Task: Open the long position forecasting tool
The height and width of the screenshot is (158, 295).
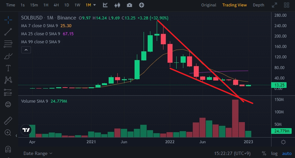Action: pos(8,92)
